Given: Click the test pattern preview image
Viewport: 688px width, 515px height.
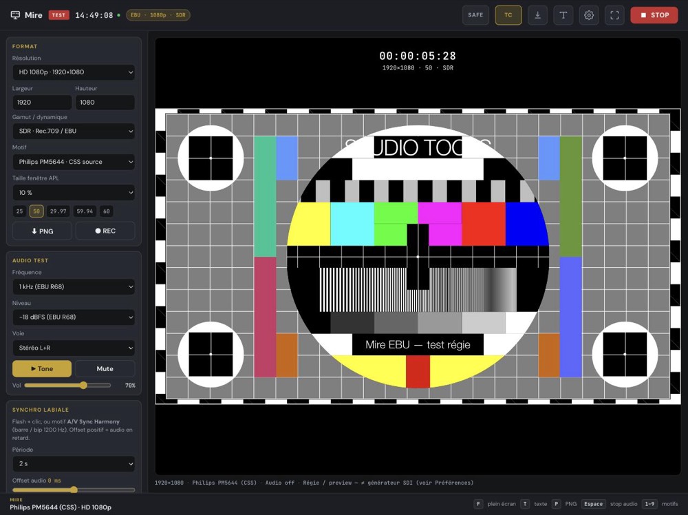Looking at the screenshot, I should click(x=418, y=256).
